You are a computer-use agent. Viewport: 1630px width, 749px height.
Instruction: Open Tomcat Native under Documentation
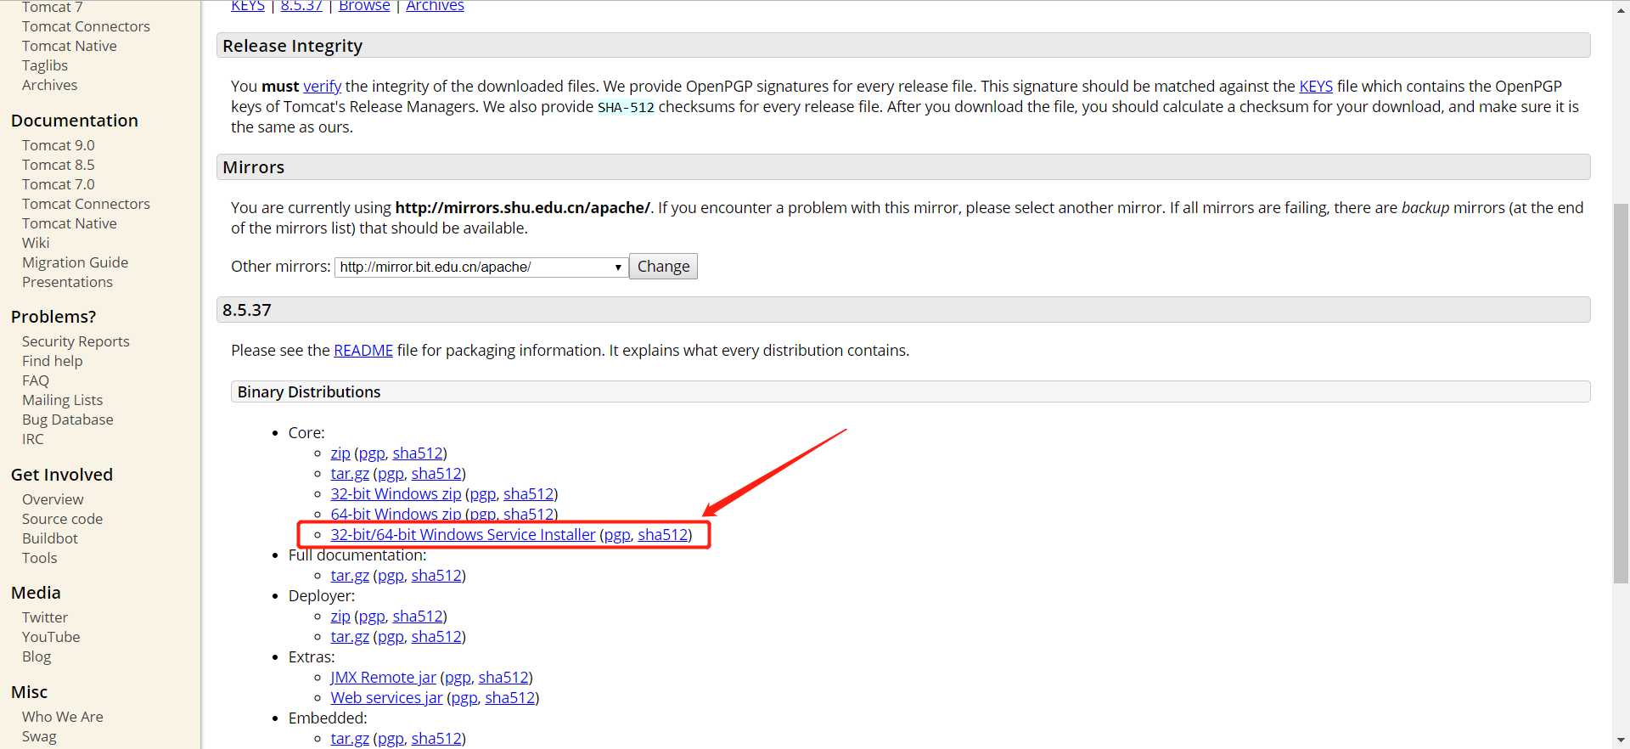tap(70, 223)
